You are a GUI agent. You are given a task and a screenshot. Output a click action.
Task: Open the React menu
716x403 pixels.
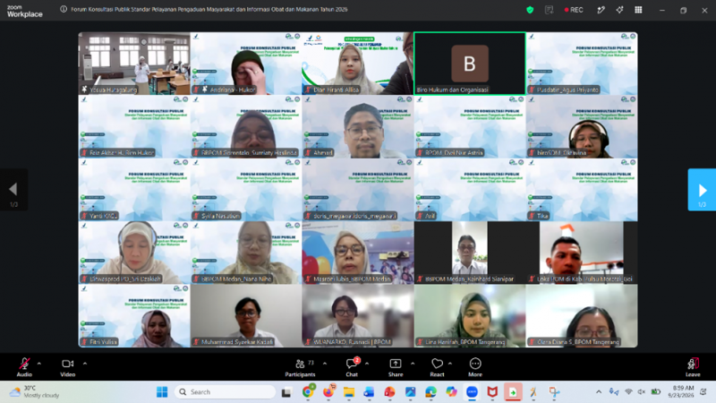pyautogui.click(x=437, y=367)
